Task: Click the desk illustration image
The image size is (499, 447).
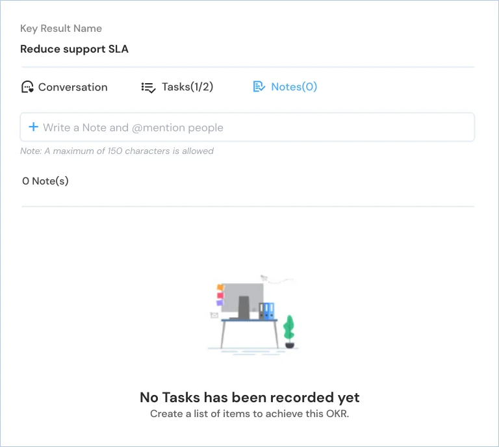Action: (x=253, y=314)
